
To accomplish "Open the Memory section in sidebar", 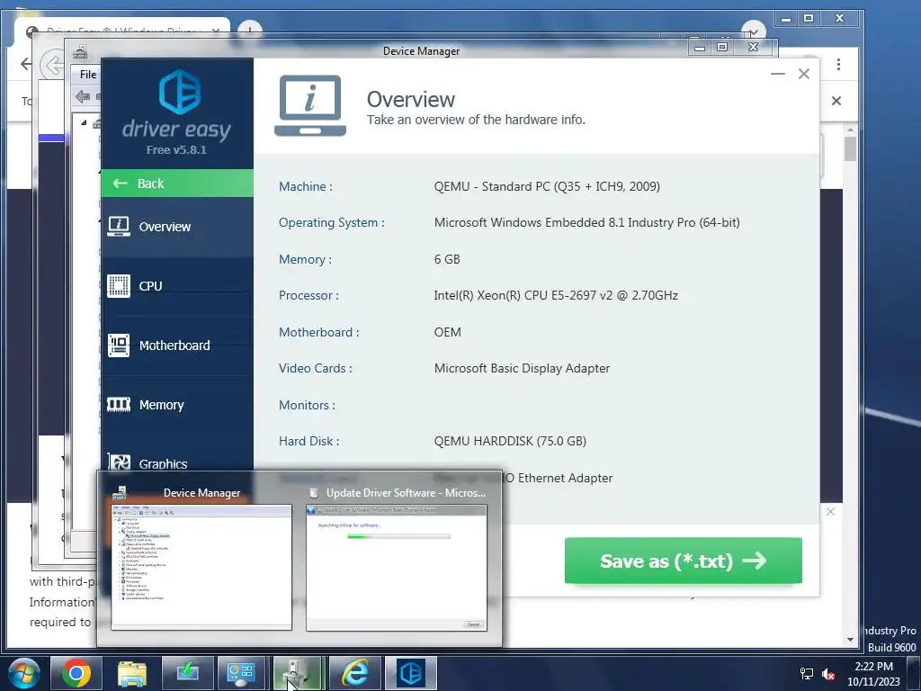I will [177, 405].
